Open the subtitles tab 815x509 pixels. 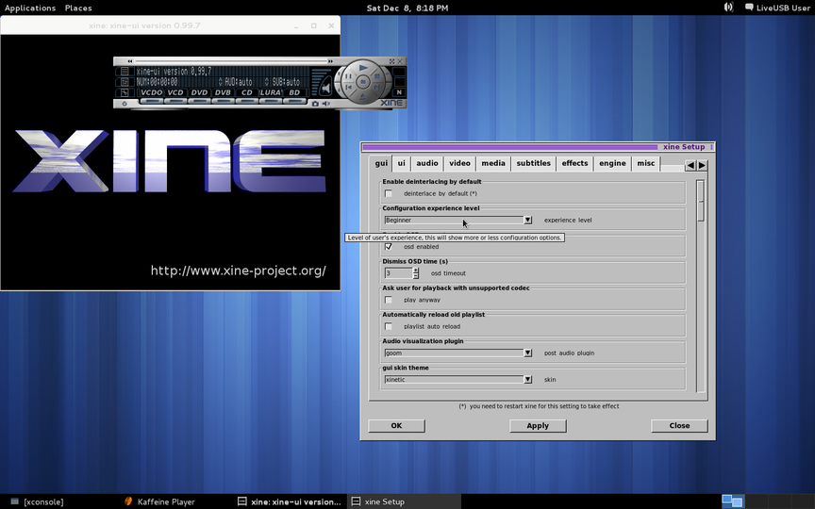533,163
